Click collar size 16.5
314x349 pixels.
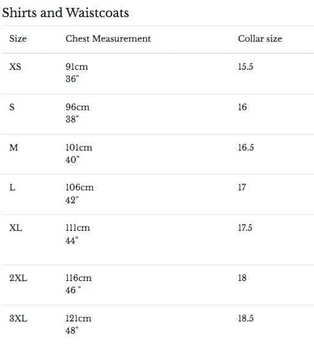coord(246,148)
